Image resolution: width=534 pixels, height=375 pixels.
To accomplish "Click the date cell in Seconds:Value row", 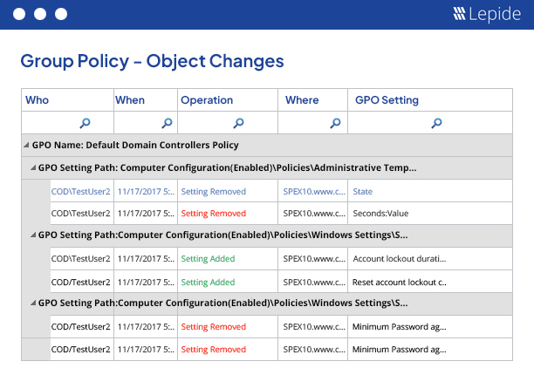I will [146, 214].
